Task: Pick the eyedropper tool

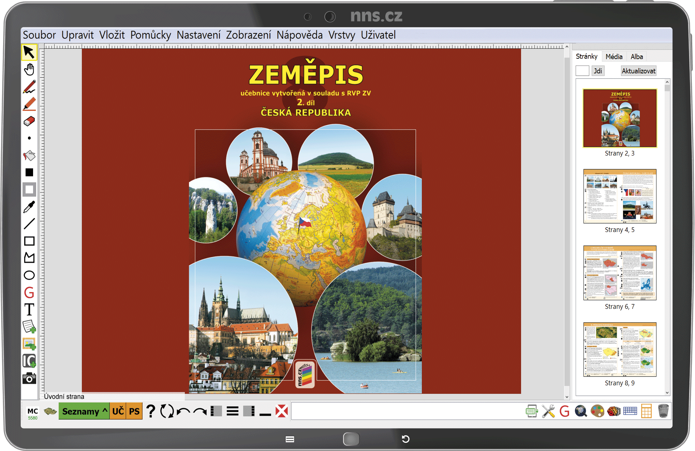Action: click(29, 207)
